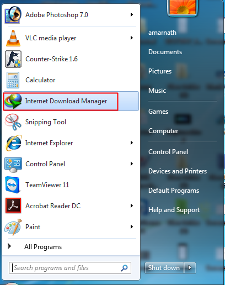The image size is (225, 285).
Task: Launch Acrobat Reader DC by its label
Action: pos(53,206)
